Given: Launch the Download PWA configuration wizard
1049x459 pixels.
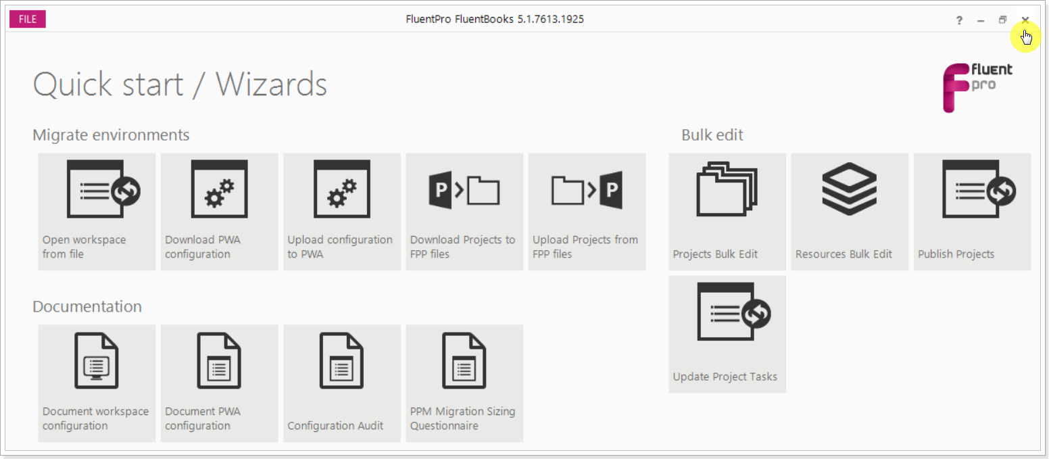Looking at the screenshot, I should point(219,212).
